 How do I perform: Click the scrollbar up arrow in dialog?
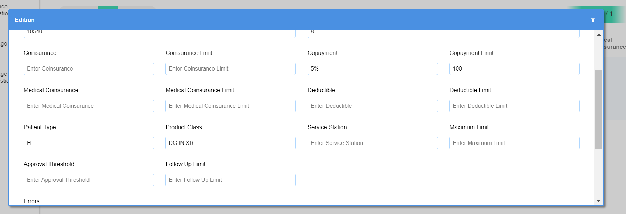(x=598, y=35)
